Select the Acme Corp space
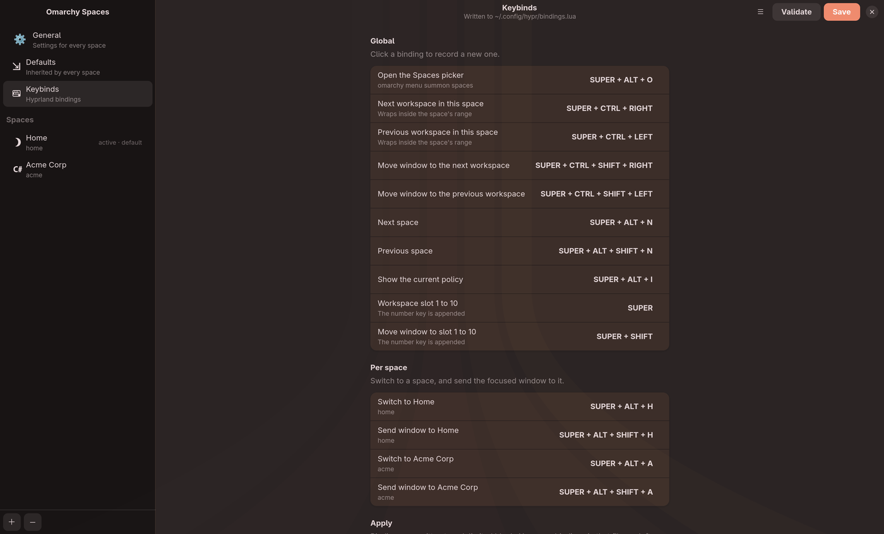The height and width of the screenshot is (534, 884). tap(78, 169)
